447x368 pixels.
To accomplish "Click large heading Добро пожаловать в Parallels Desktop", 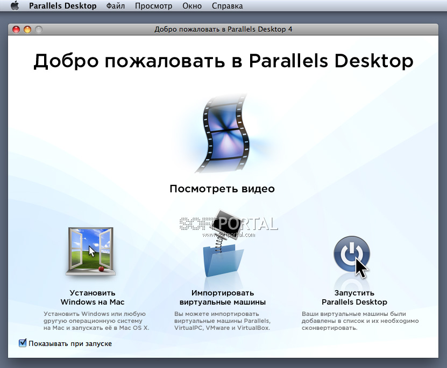I will pos(224,61).
